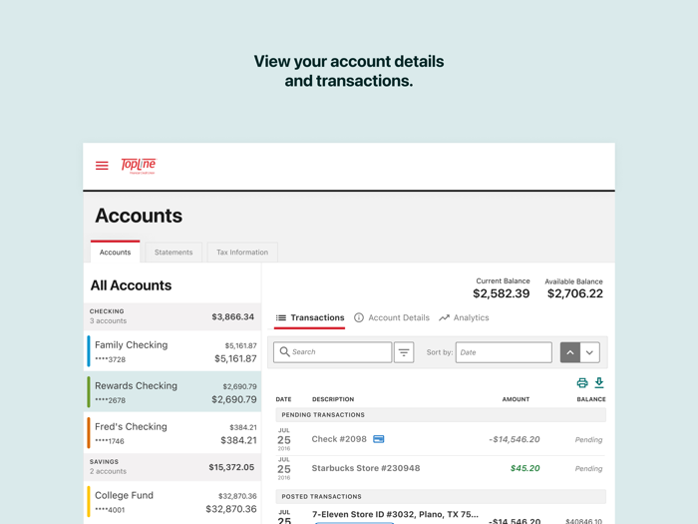Image resolution: width=698 pixels, height=524 pixels.
Task: Click the Balance column header
Action: click(x=591, y=399)
